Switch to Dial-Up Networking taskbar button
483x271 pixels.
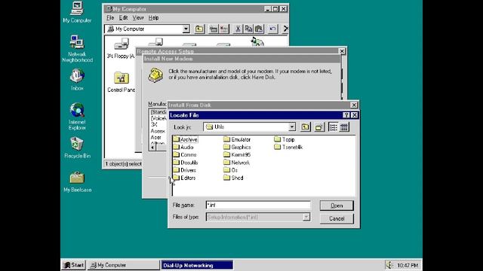coord(197,265)
